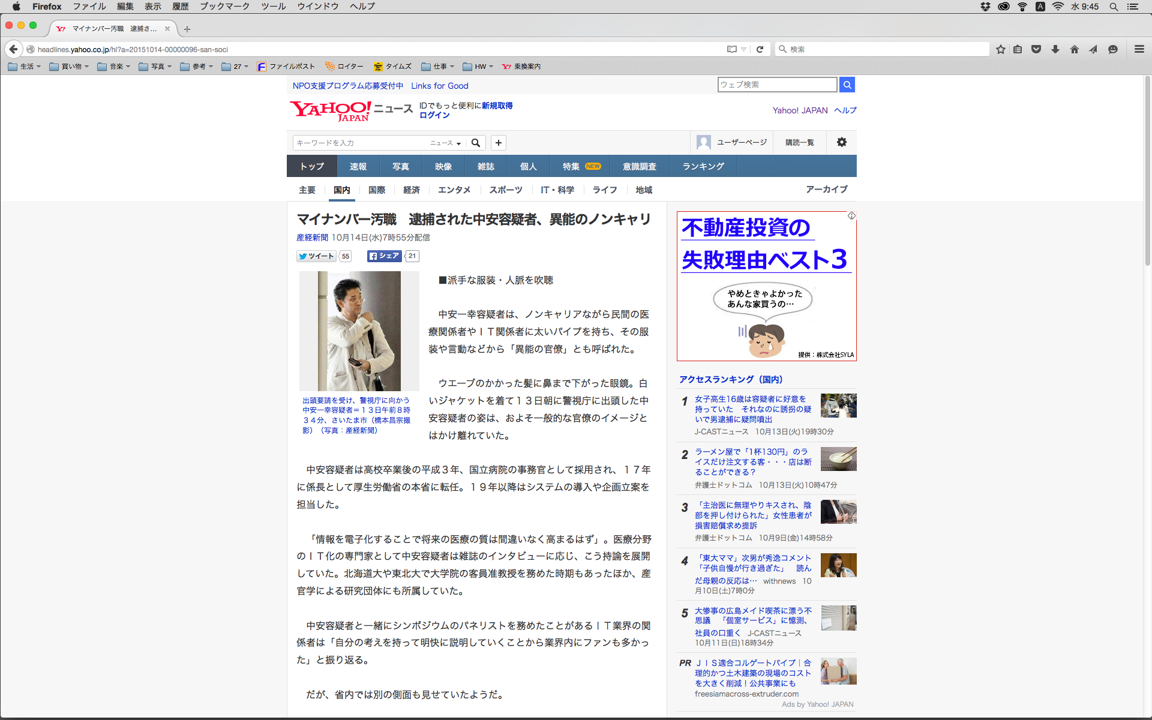The width and height of the screenshot is (1152, 720).
Task: Bookmark this page with the star icon
Action: pos(1000,49)
